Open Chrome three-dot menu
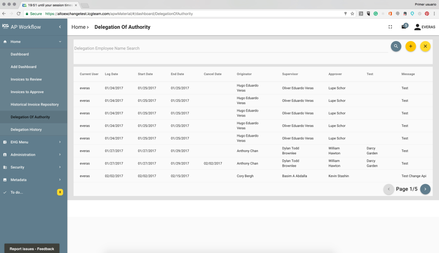Image resolution: width=439 pixels, height=253 pixels. click(434, 13)
